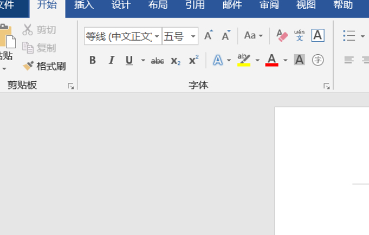Toggle Character Shading (gray A)

(x=299, y=59)
